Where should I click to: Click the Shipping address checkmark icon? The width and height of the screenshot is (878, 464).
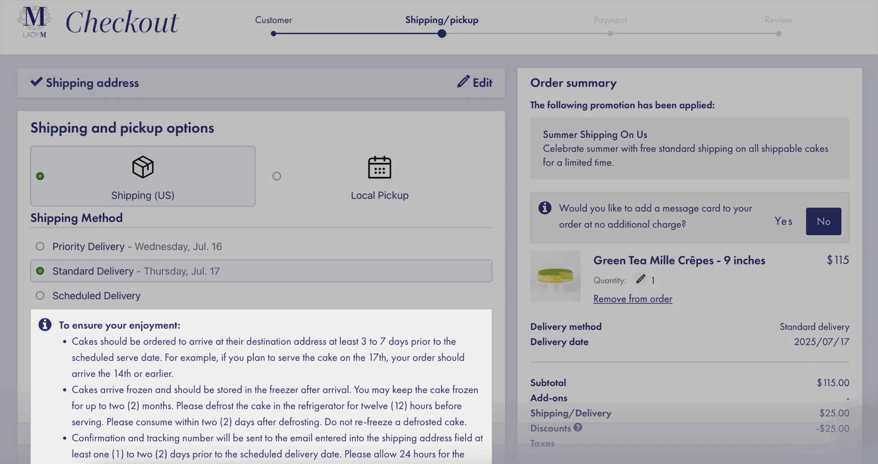36,81
